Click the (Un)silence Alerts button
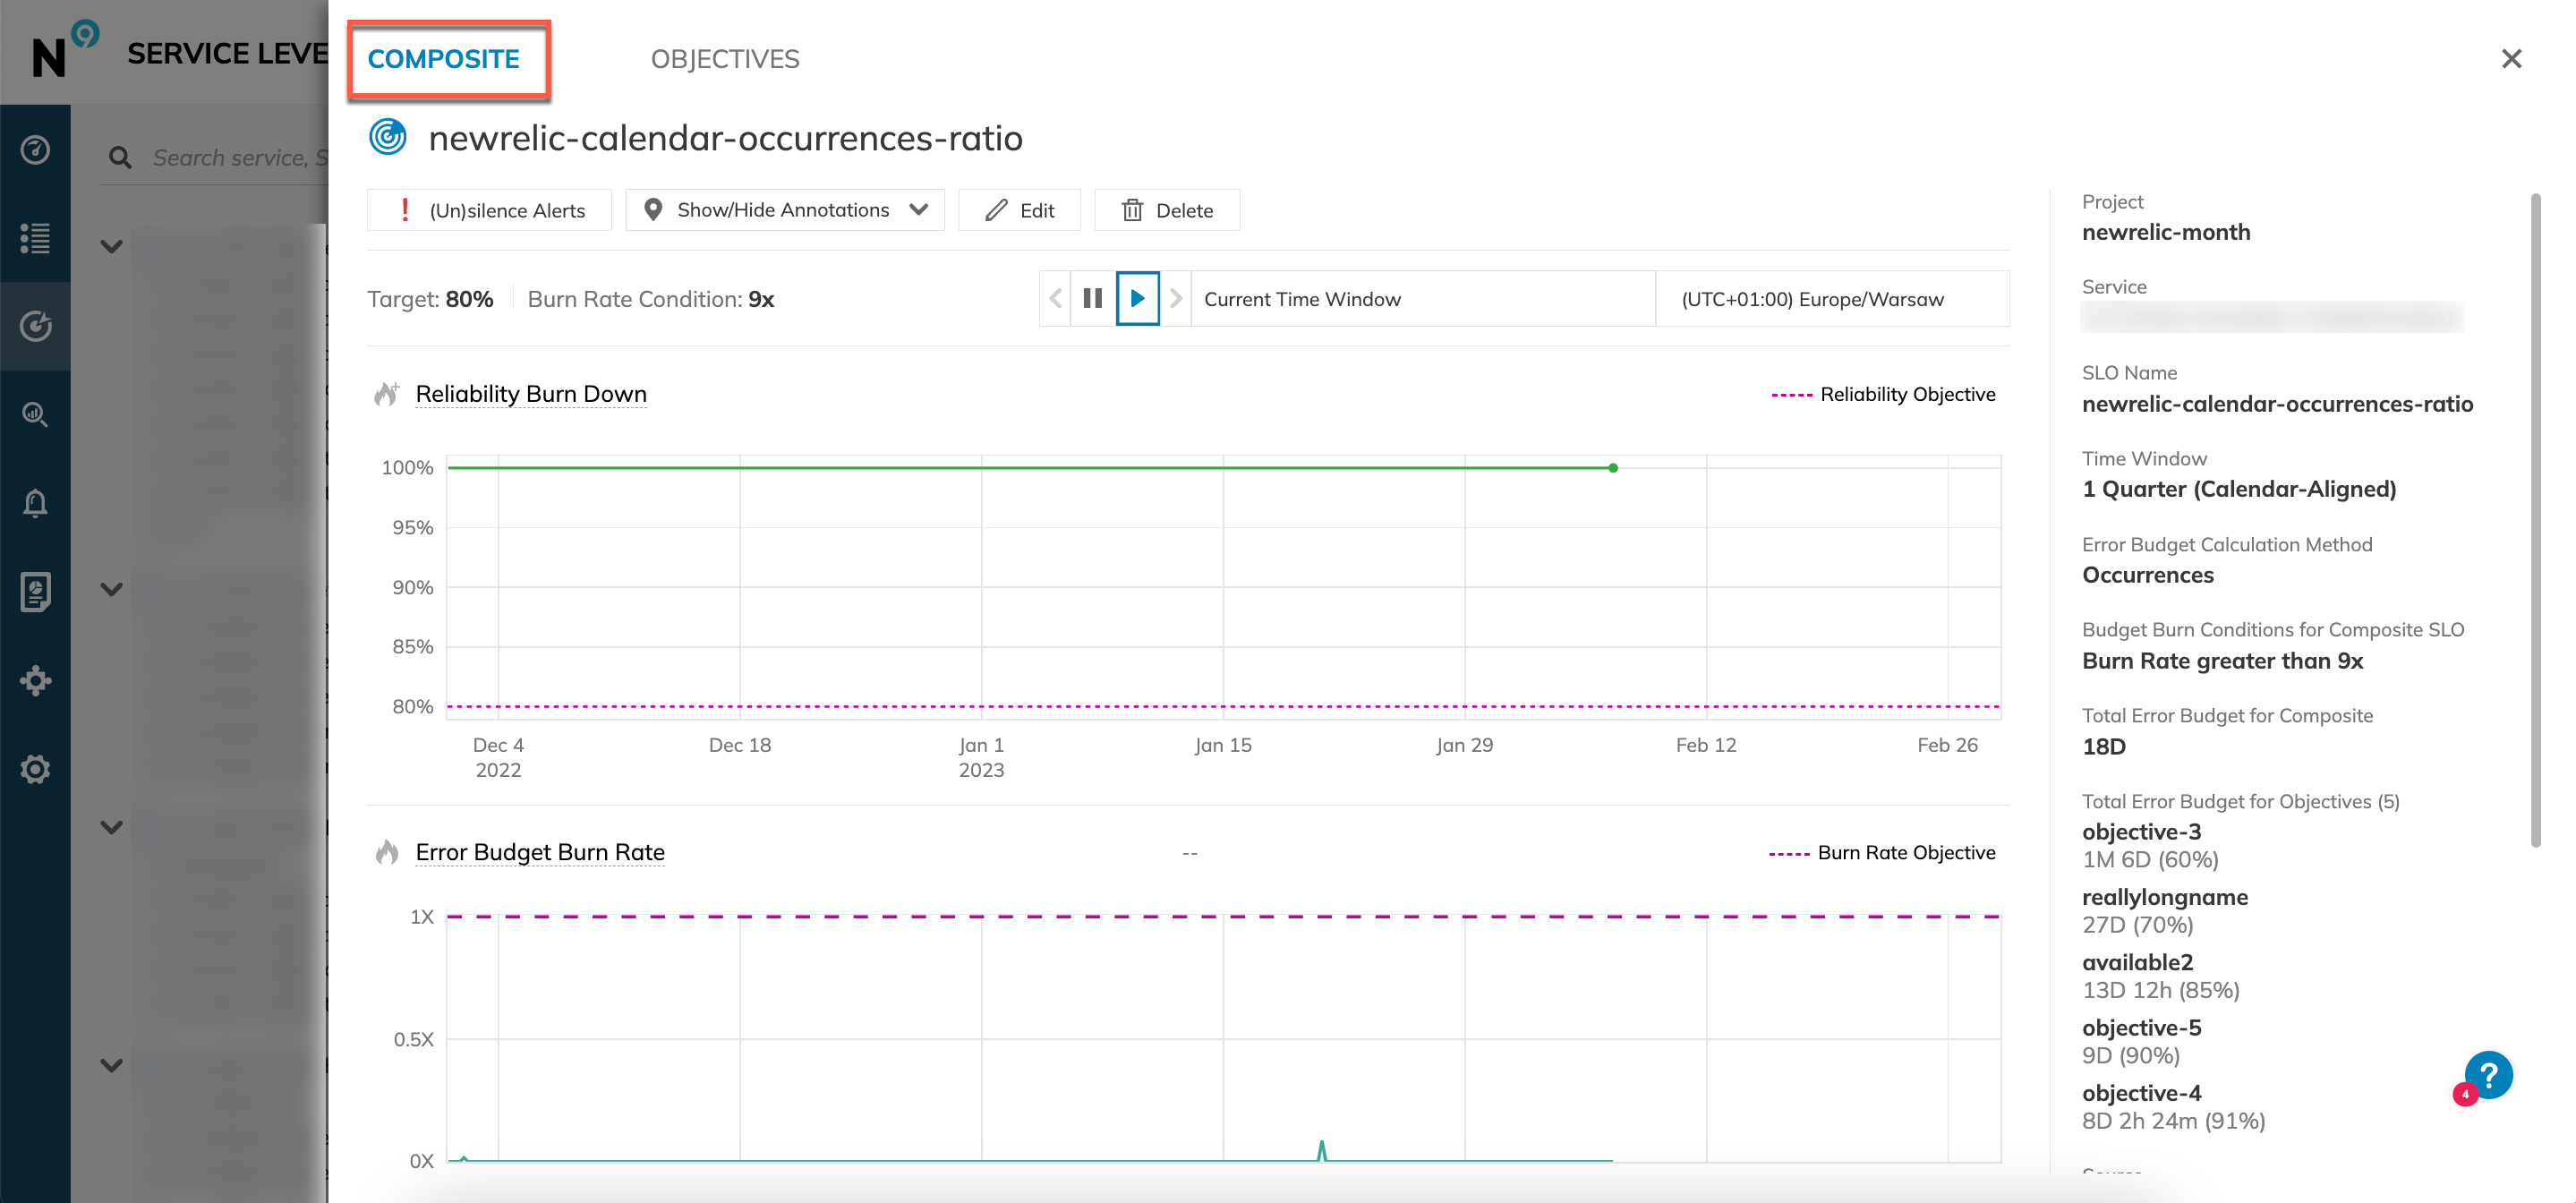The image size is (2576, 1203). (x=489, y=210)
